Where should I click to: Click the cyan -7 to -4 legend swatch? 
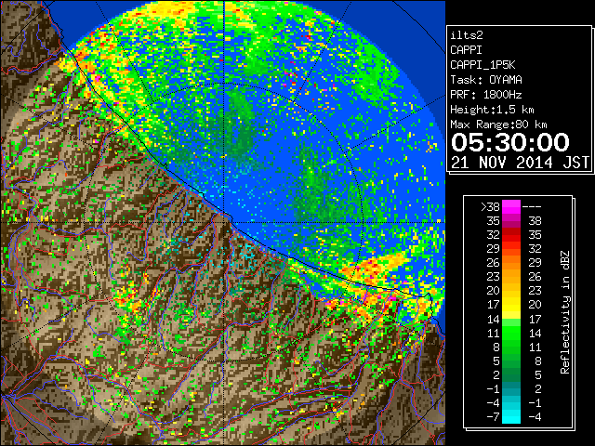(x=511, y=416)
